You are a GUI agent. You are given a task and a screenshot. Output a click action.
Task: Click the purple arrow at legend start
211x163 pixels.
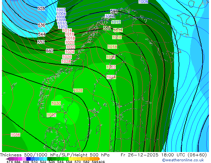coord(8,159)
